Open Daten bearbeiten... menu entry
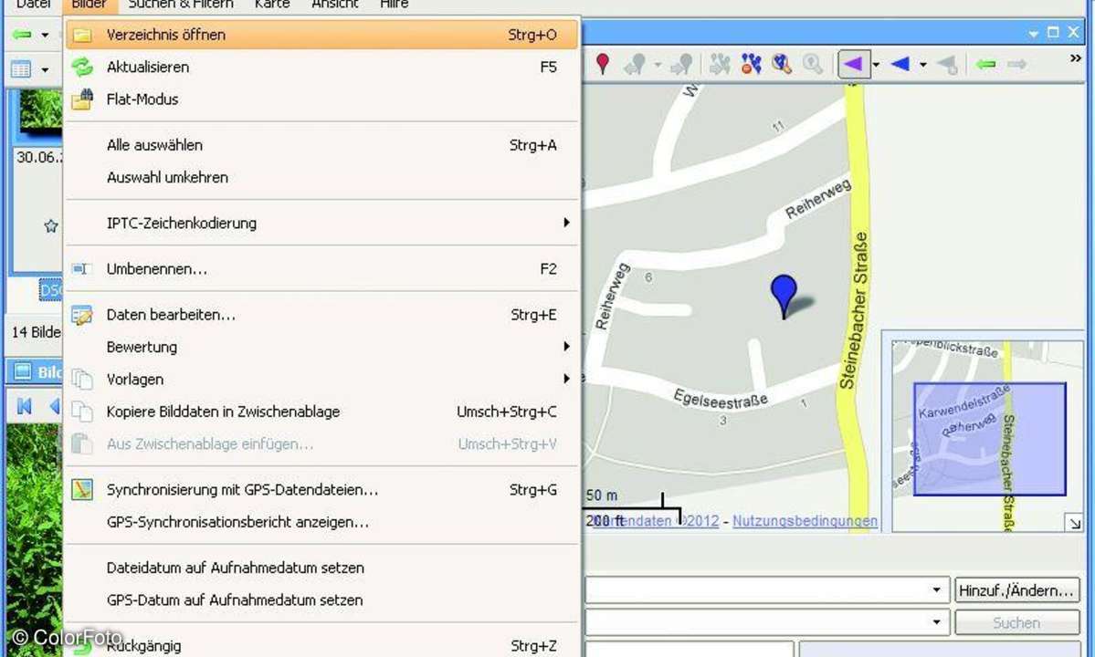This screenshot has height=657, width=1095. (x=322, y=315)
